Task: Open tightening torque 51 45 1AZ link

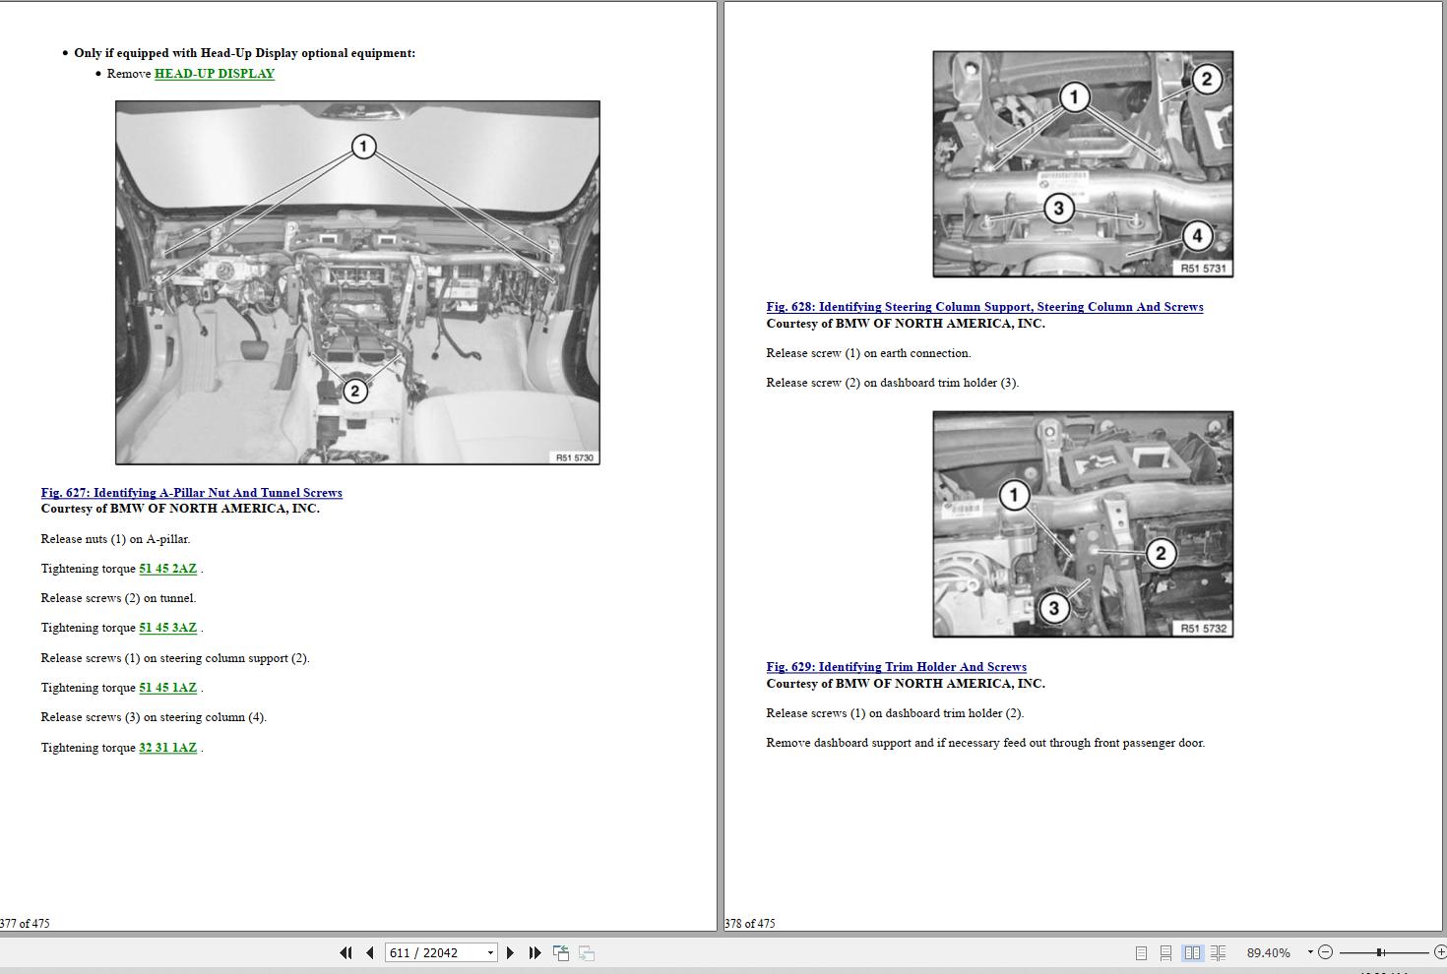Action: point(168,688)
